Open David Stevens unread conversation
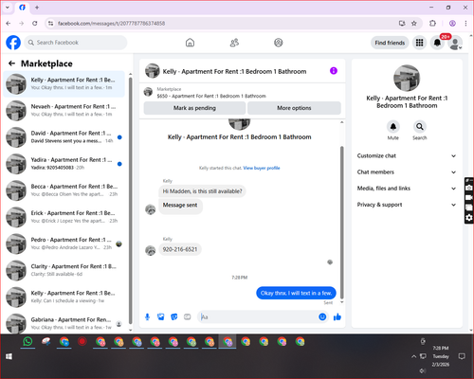 (x=64, y=137)
